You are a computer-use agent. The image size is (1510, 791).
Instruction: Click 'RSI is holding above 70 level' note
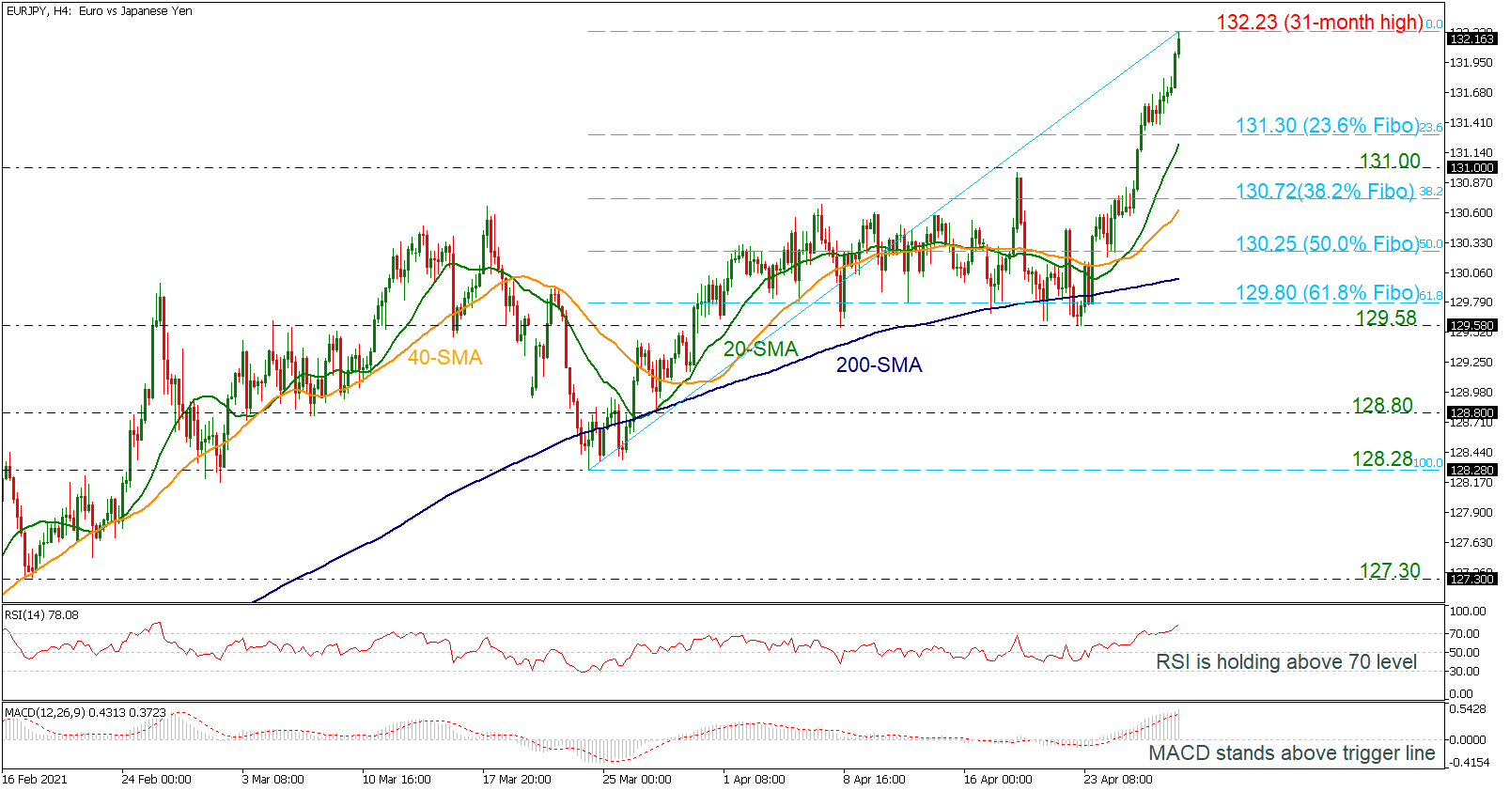1286,662
